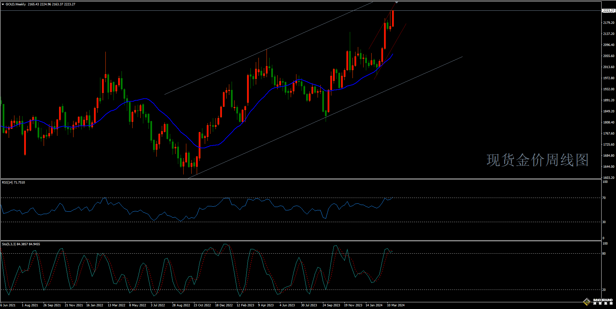Click the SINO SOUND brand text
This screenshot has height=309, width=616.
point(603,300)
